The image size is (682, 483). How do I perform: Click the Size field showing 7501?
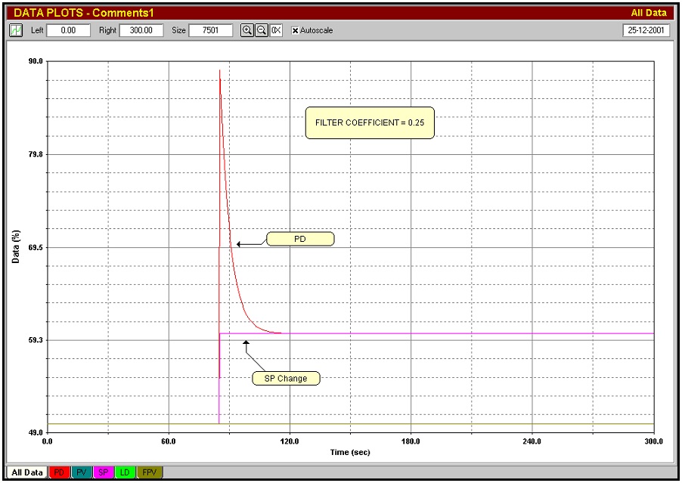(209, 30)
